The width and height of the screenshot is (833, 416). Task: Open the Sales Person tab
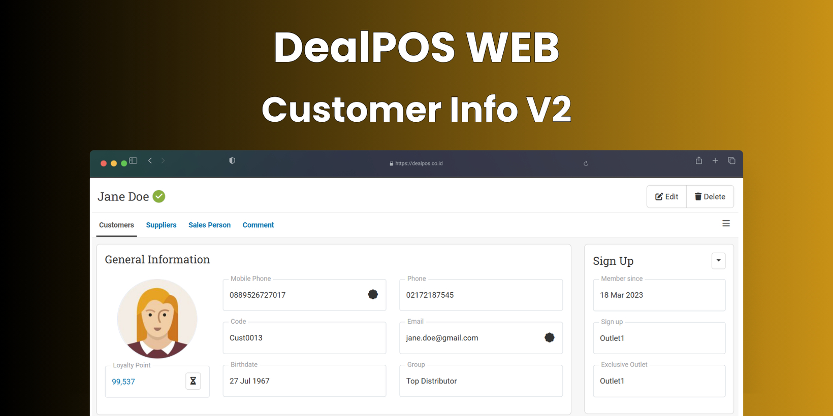(x=209, y=225)
